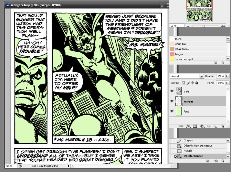The image size is (231, 172).
Task: Toggle history brush source beside Crayon
Action: pos(172,140)
